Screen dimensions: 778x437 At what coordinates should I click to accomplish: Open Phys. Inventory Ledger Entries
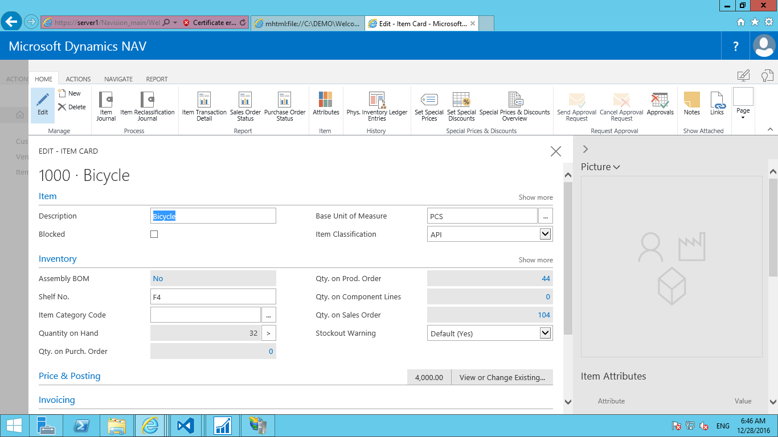coord(377,106)
